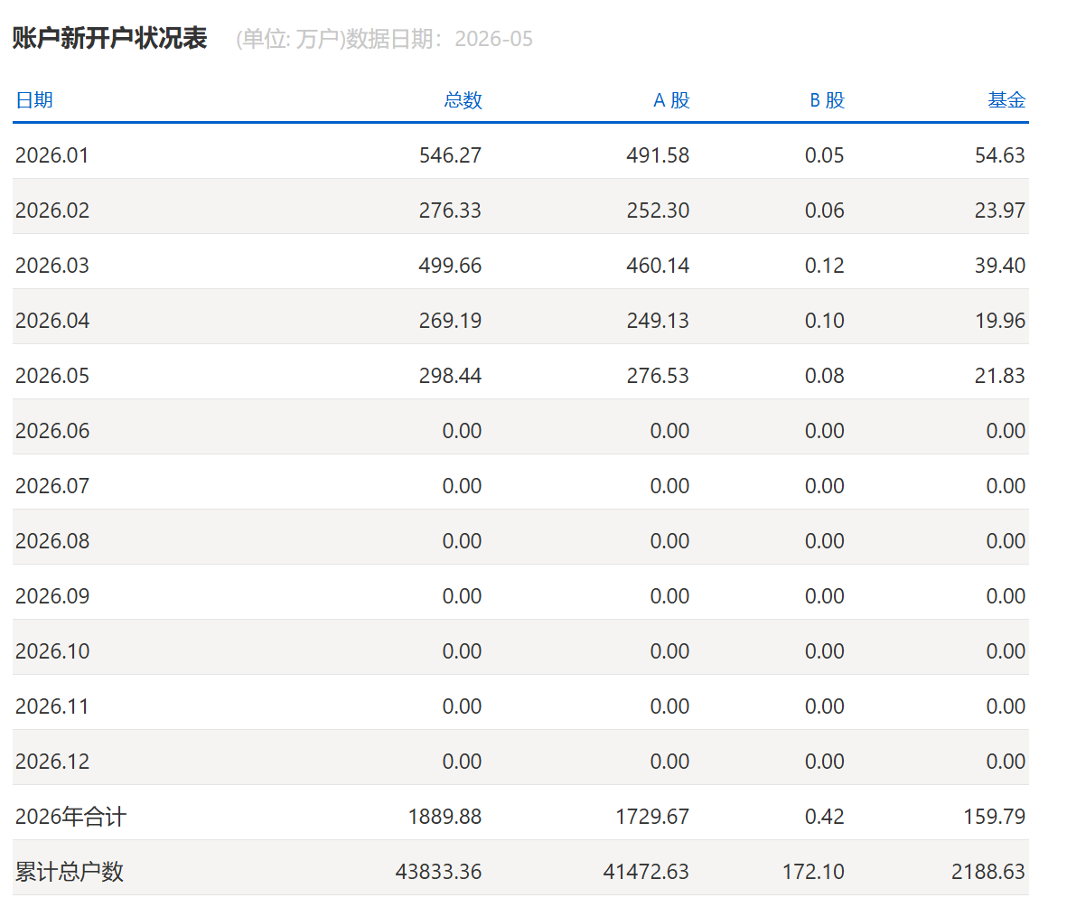Click the 日期 column header

[x=34, y=100]
